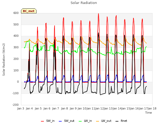Click the Jan 4 x-axis tick label

pyautogui.click(x=29, y=108)
